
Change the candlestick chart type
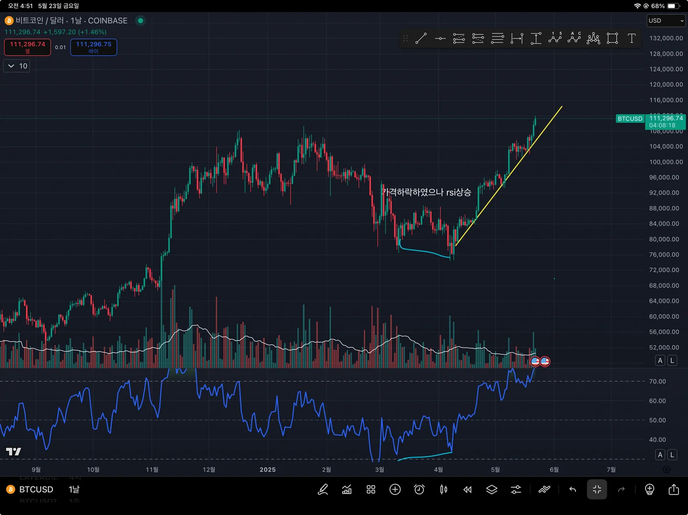(x=444, y=489)
